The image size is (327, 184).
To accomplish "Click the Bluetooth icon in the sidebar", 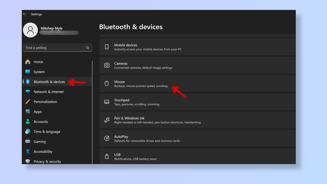I will [28, 82].
